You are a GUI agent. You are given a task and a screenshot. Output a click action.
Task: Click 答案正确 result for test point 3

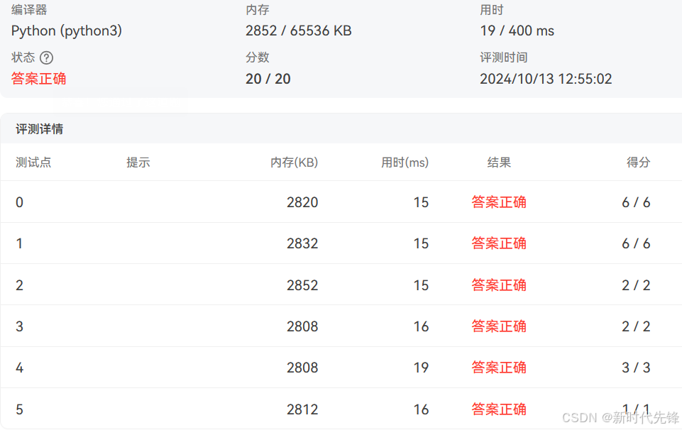(x=499, y=326)
